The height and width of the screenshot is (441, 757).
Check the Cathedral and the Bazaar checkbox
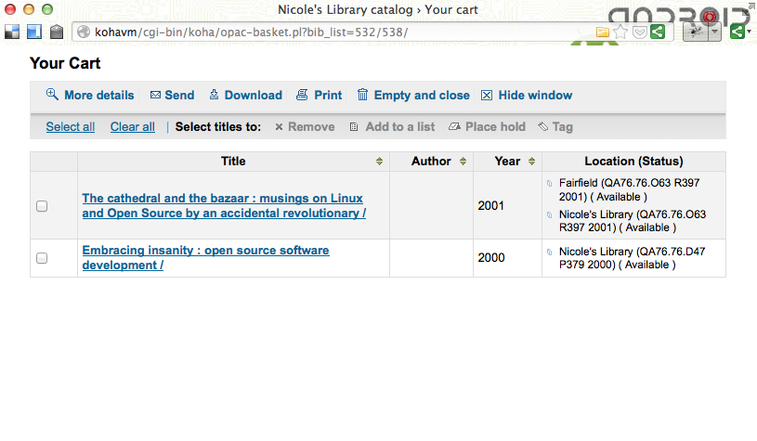click(x=42, y=206)
